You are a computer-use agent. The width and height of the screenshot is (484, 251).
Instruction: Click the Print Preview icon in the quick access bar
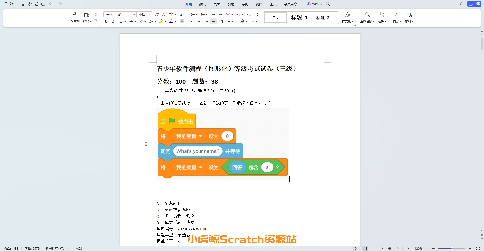43,4
